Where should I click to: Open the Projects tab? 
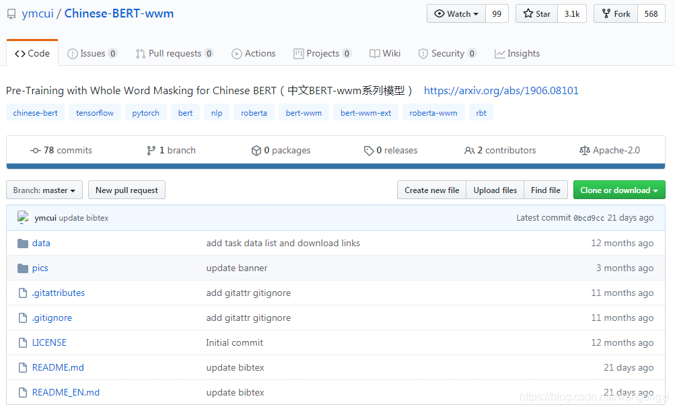322,53
